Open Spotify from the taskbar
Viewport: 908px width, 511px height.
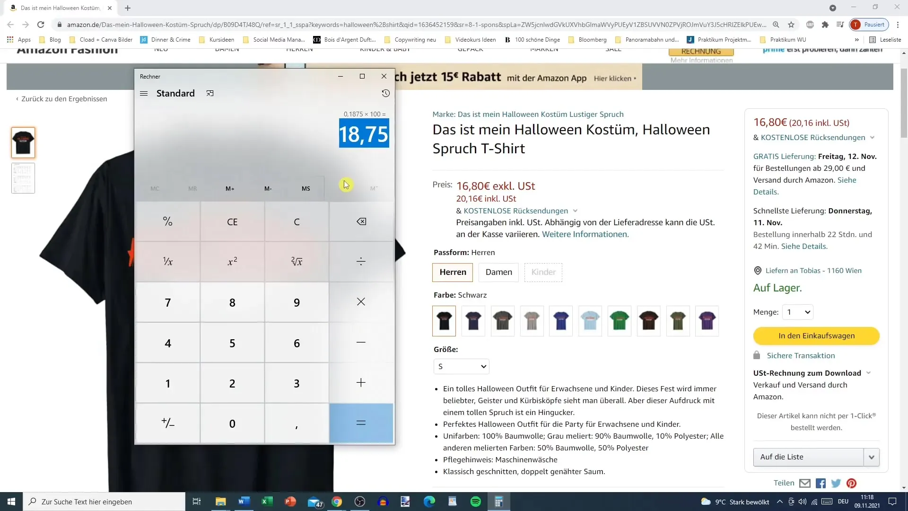[x=475, y=502]
